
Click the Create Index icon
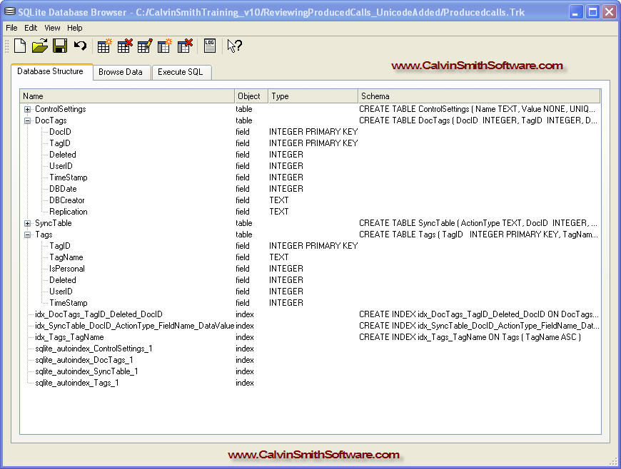(165, 46)
